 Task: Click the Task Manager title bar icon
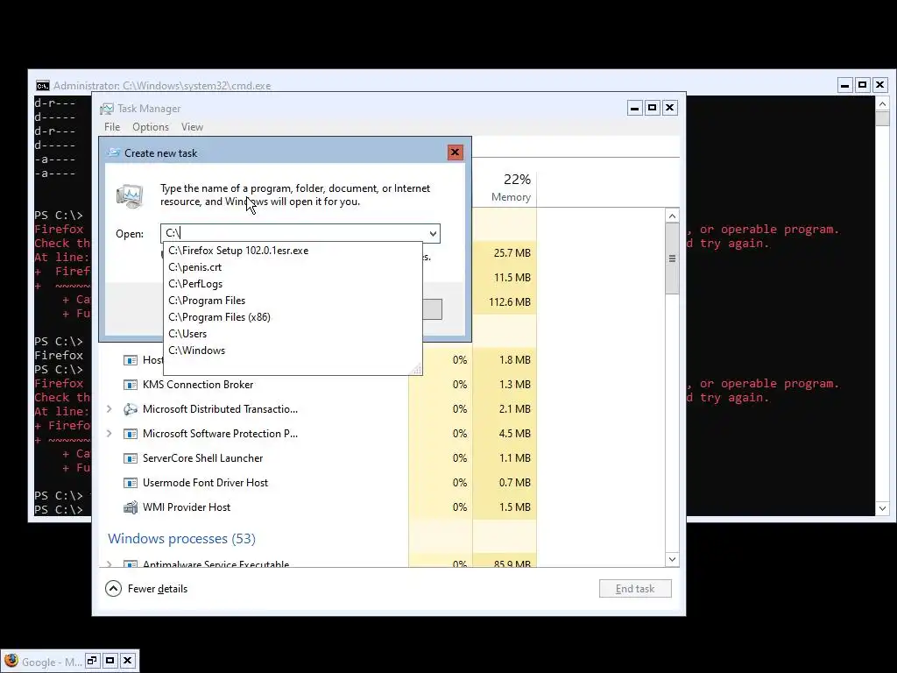(x=106, y=109)
